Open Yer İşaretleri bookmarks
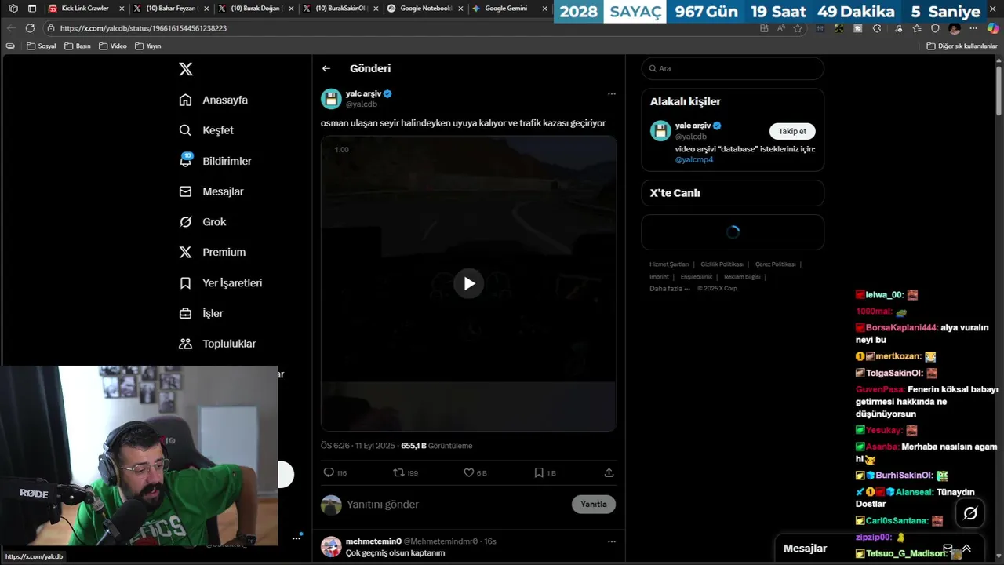 click(220, 282)
